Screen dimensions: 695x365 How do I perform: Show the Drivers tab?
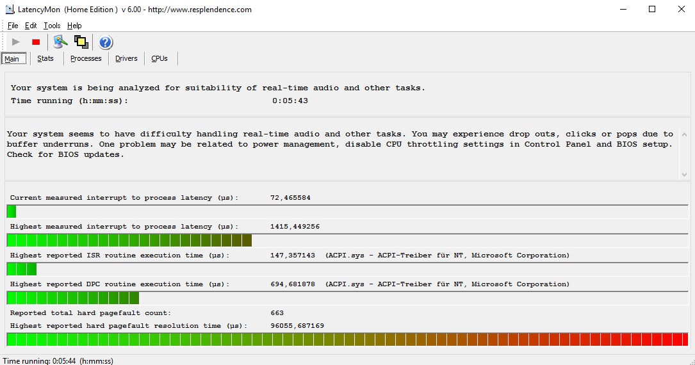tap(126, 59)
